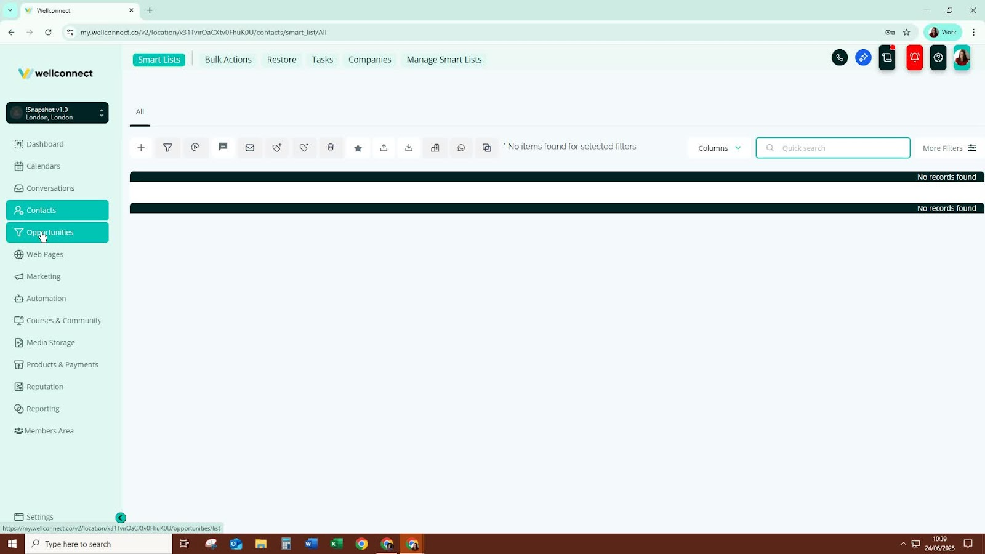Image resolution: width=985 pixels, height=554 pixels.
Task: Open the help question mark icon
Action: click(x=938, y=58)
